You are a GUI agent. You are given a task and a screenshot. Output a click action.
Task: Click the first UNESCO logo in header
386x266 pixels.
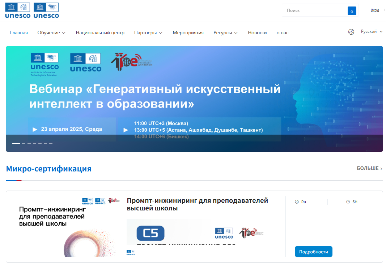[18, 10]
